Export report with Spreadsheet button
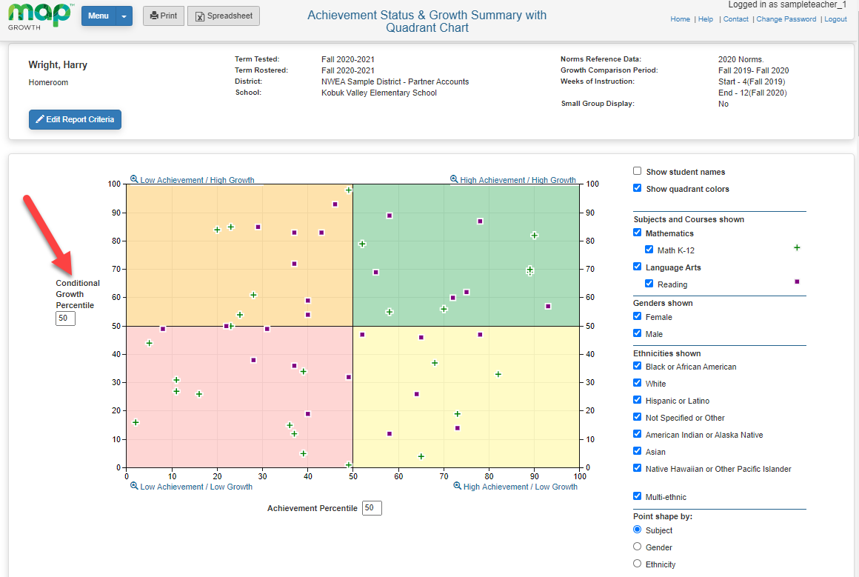Viewport: 859px width, 577px height. click(223, 16)
